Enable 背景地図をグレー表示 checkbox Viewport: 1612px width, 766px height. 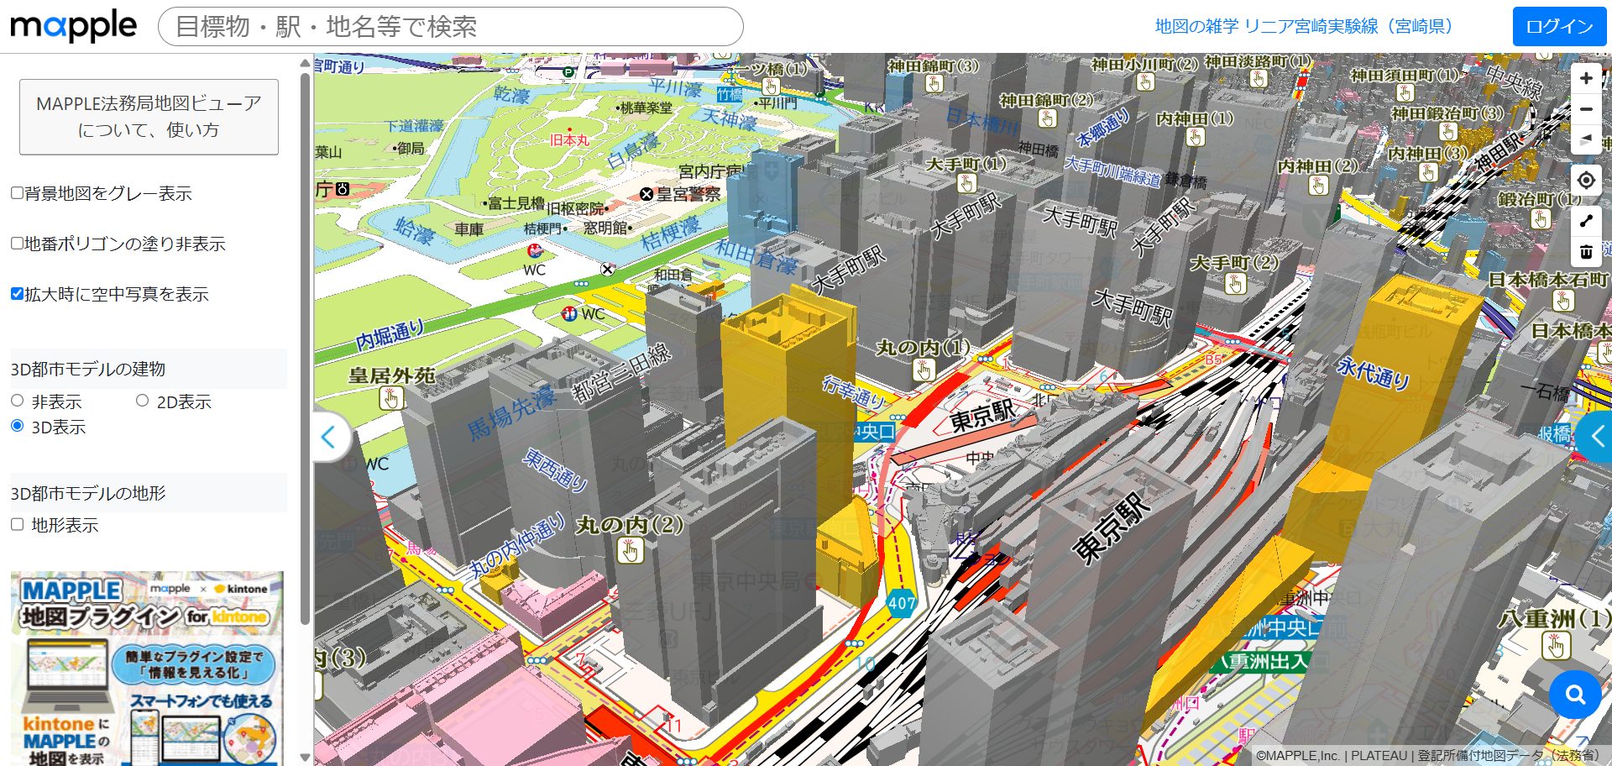click(17, 193)
